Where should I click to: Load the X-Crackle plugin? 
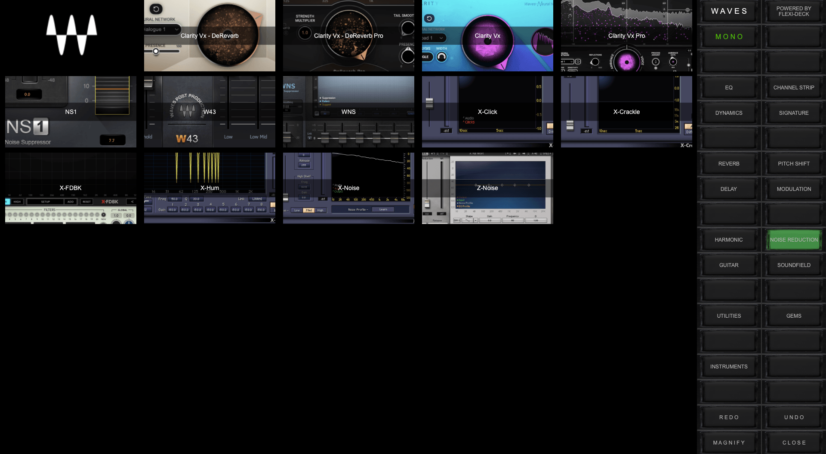626,112
